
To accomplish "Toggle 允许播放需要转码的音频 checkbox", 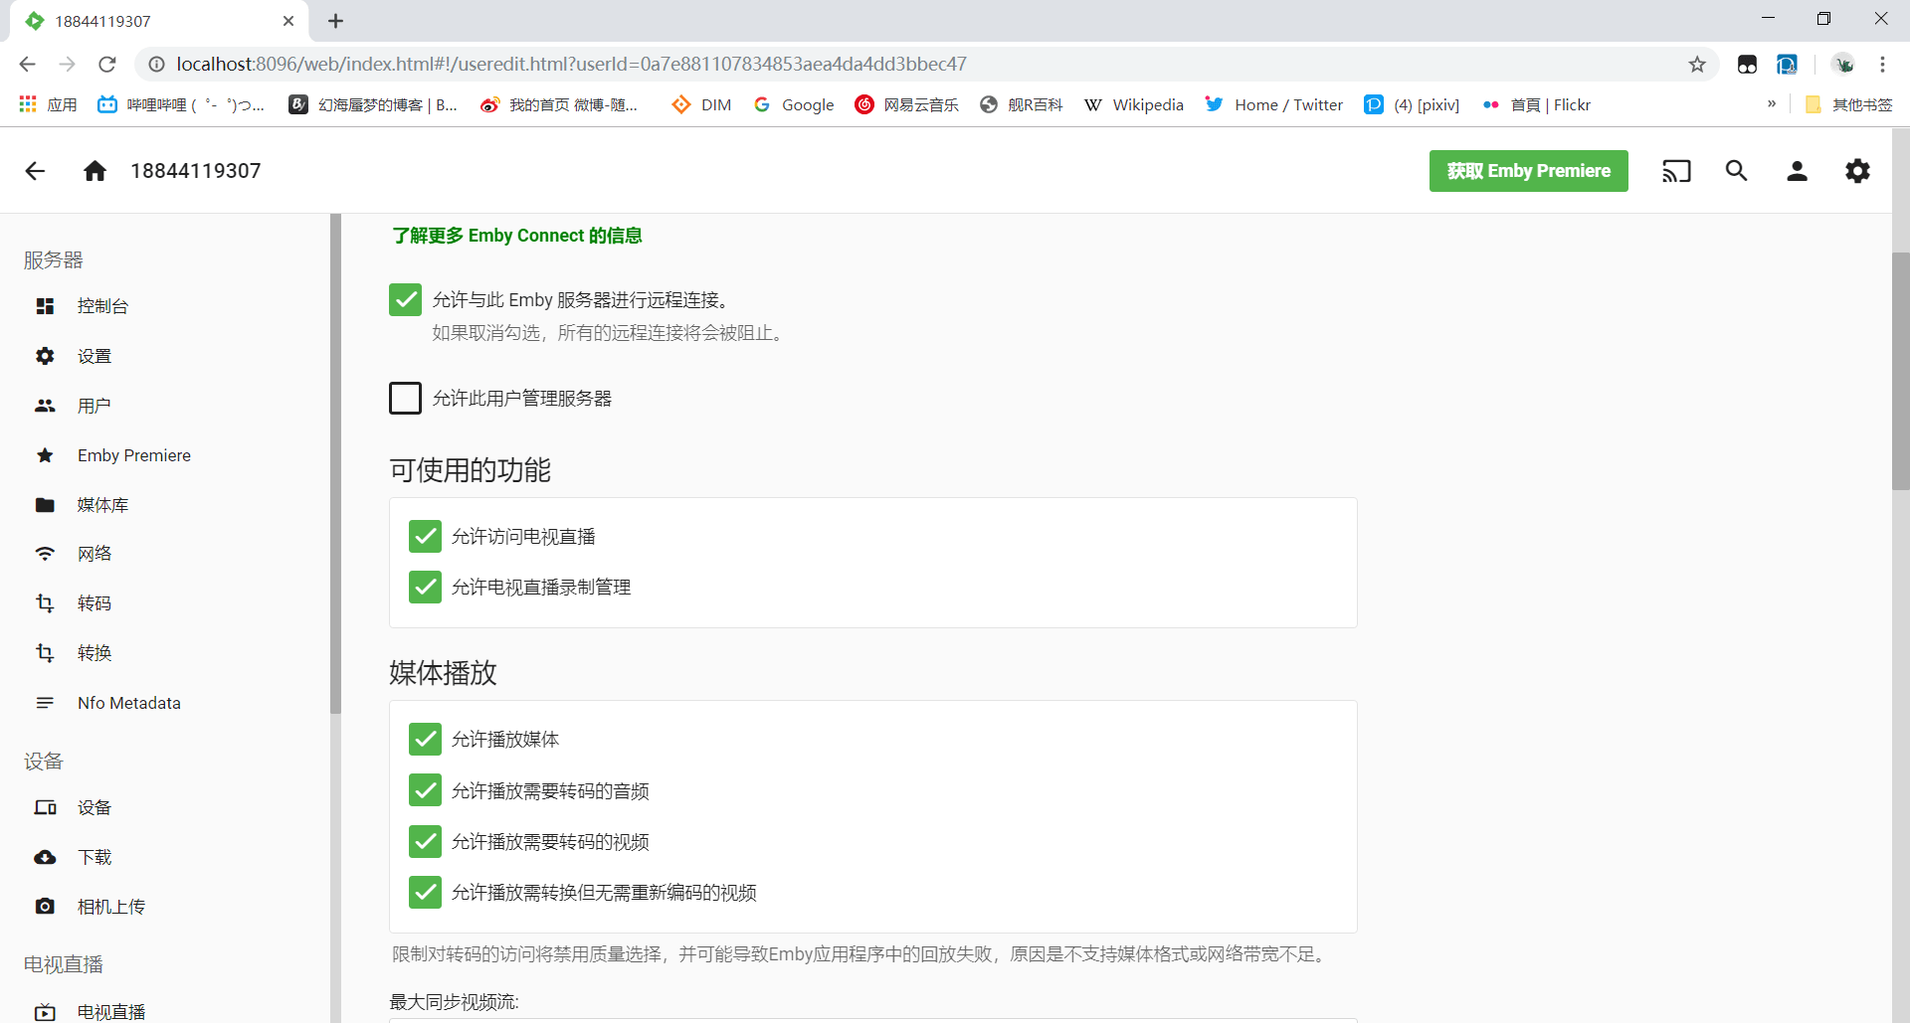I will tap(425, 790).
